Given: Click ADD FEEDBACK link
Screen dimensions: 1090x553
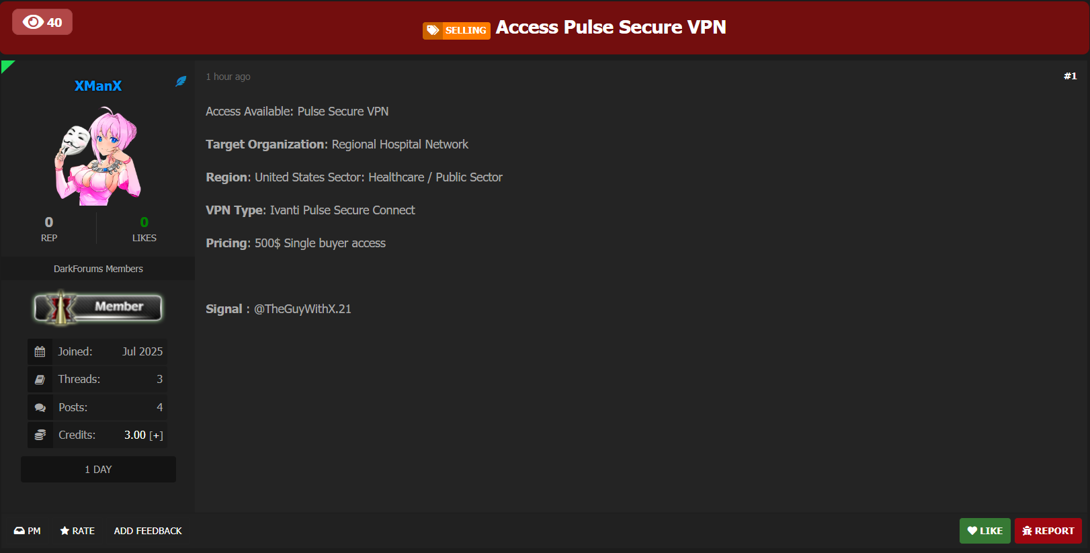Looking at the screenshot, I should [x=148, y=531].
